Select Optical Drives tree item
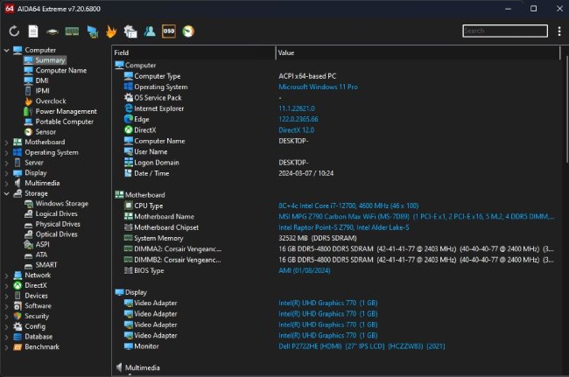 coord(57,234)
